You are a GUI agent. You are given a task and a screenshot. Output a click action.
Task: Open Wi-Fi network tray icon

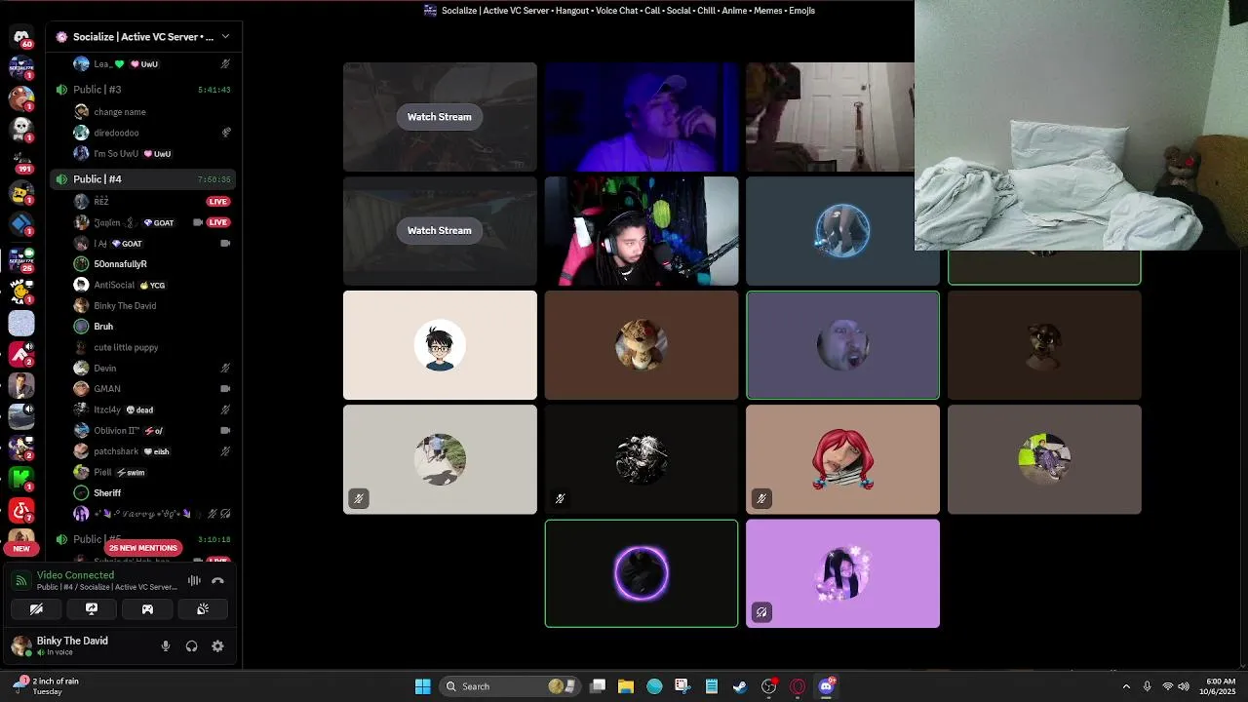click(x=1167, y=686)
